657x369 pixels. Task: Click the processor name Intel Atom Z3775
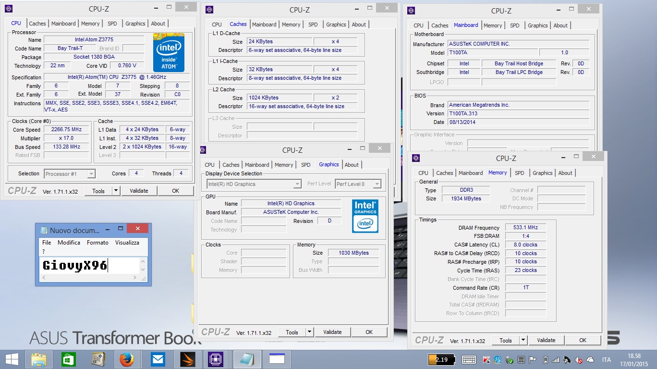[94, 39]
